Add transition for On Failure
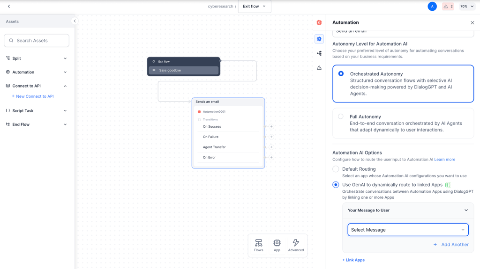The width and height of the screenshot is (480, 269). (271, 137)
